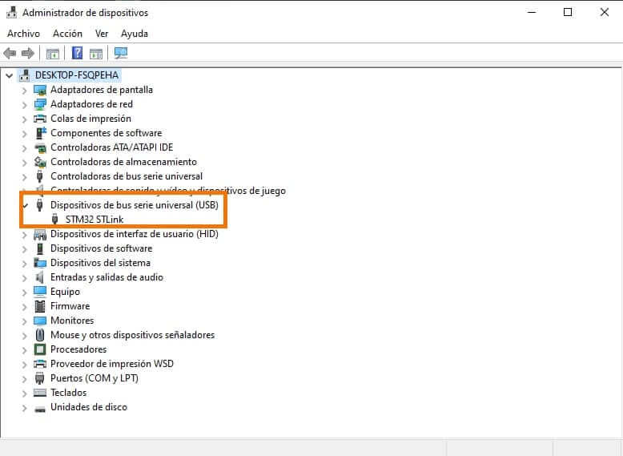Open the Ayuda menu
The image size is (623, 456).
point(135,34)
